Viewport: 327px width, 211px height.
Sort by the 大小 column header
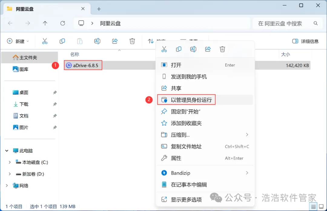point(286,54)
